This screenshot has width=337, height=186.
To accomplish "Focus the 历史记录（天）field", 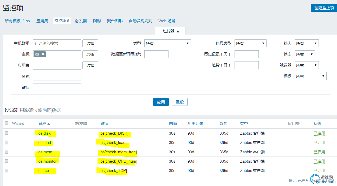I will coord(247,54).
